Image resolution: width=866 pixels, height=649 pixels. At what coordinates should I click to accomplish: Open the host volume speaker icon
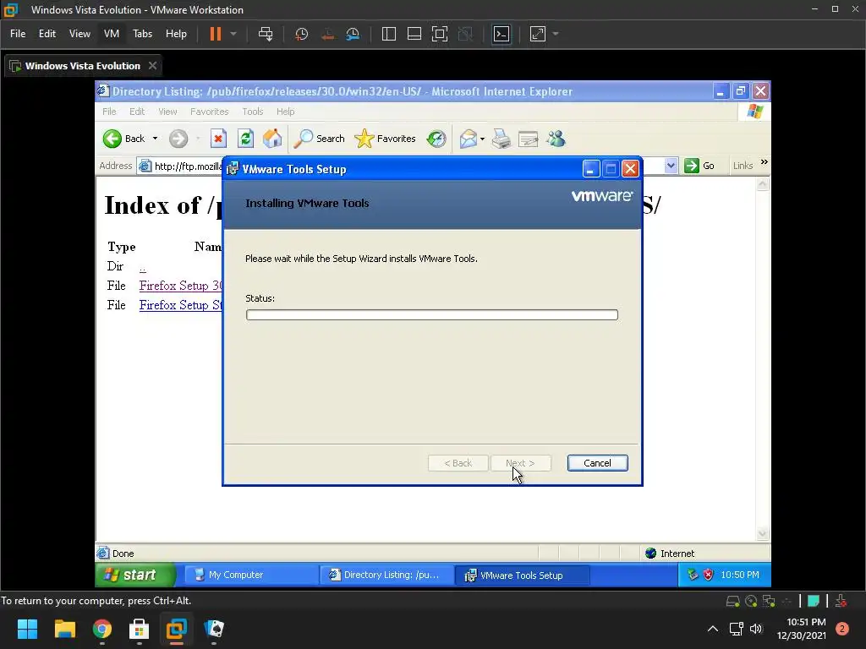pyautogui.click(x=756, y=629)
